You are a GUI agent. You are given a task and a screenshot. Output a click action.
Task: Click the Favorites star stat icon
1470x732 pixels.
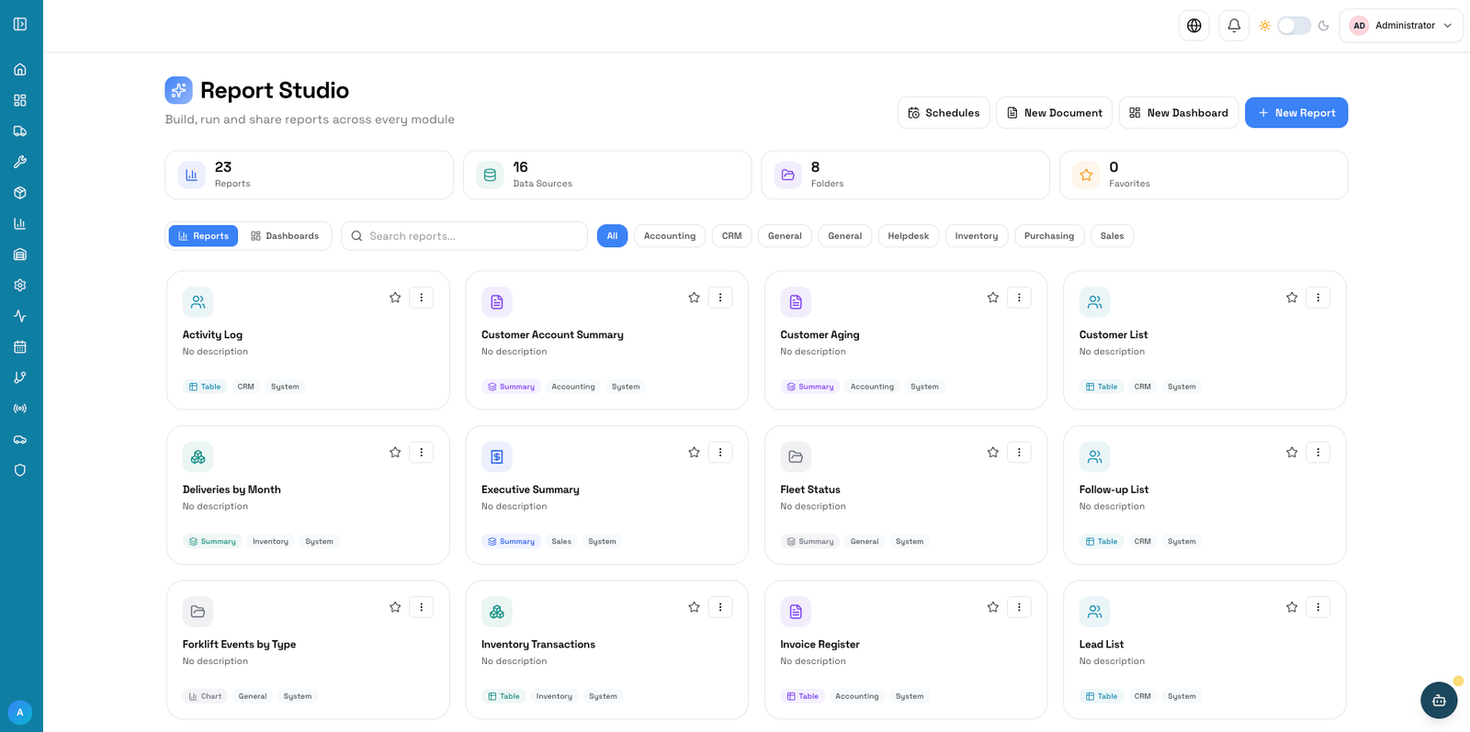1086,175
